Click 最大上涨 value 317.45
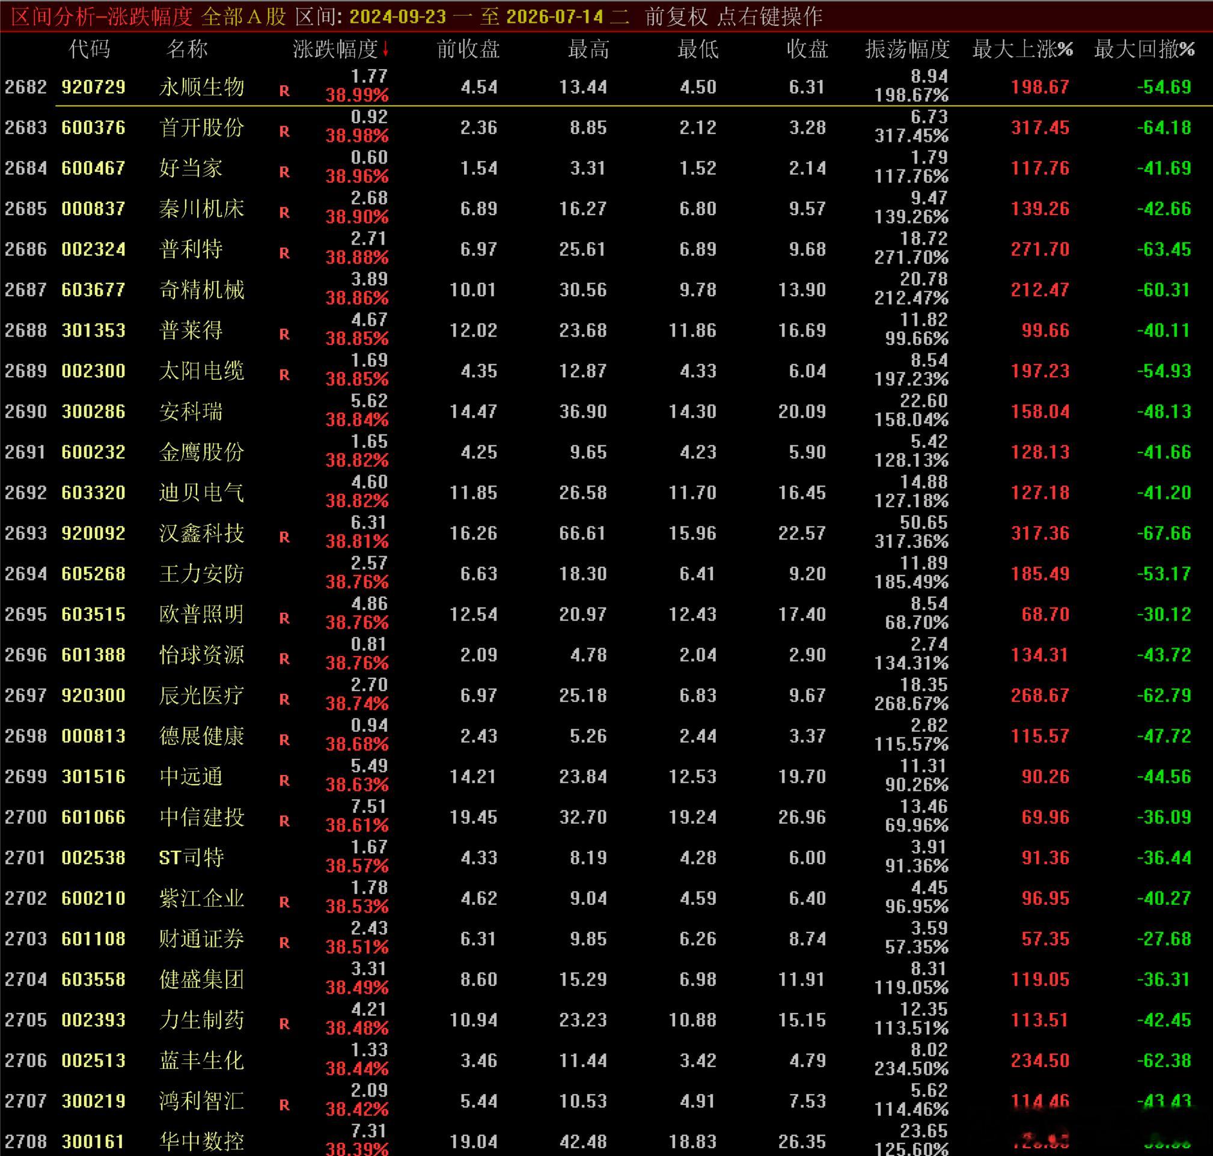The width and height of the screenshot is (1213, 1156). click(x=1040, y=127)
